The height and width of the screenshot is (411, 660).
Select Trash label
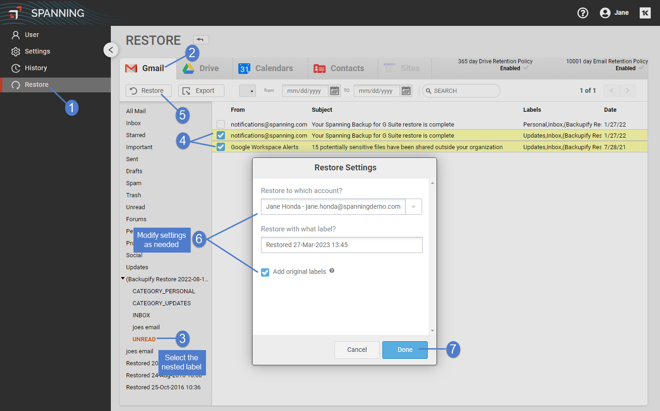point(133,195)
